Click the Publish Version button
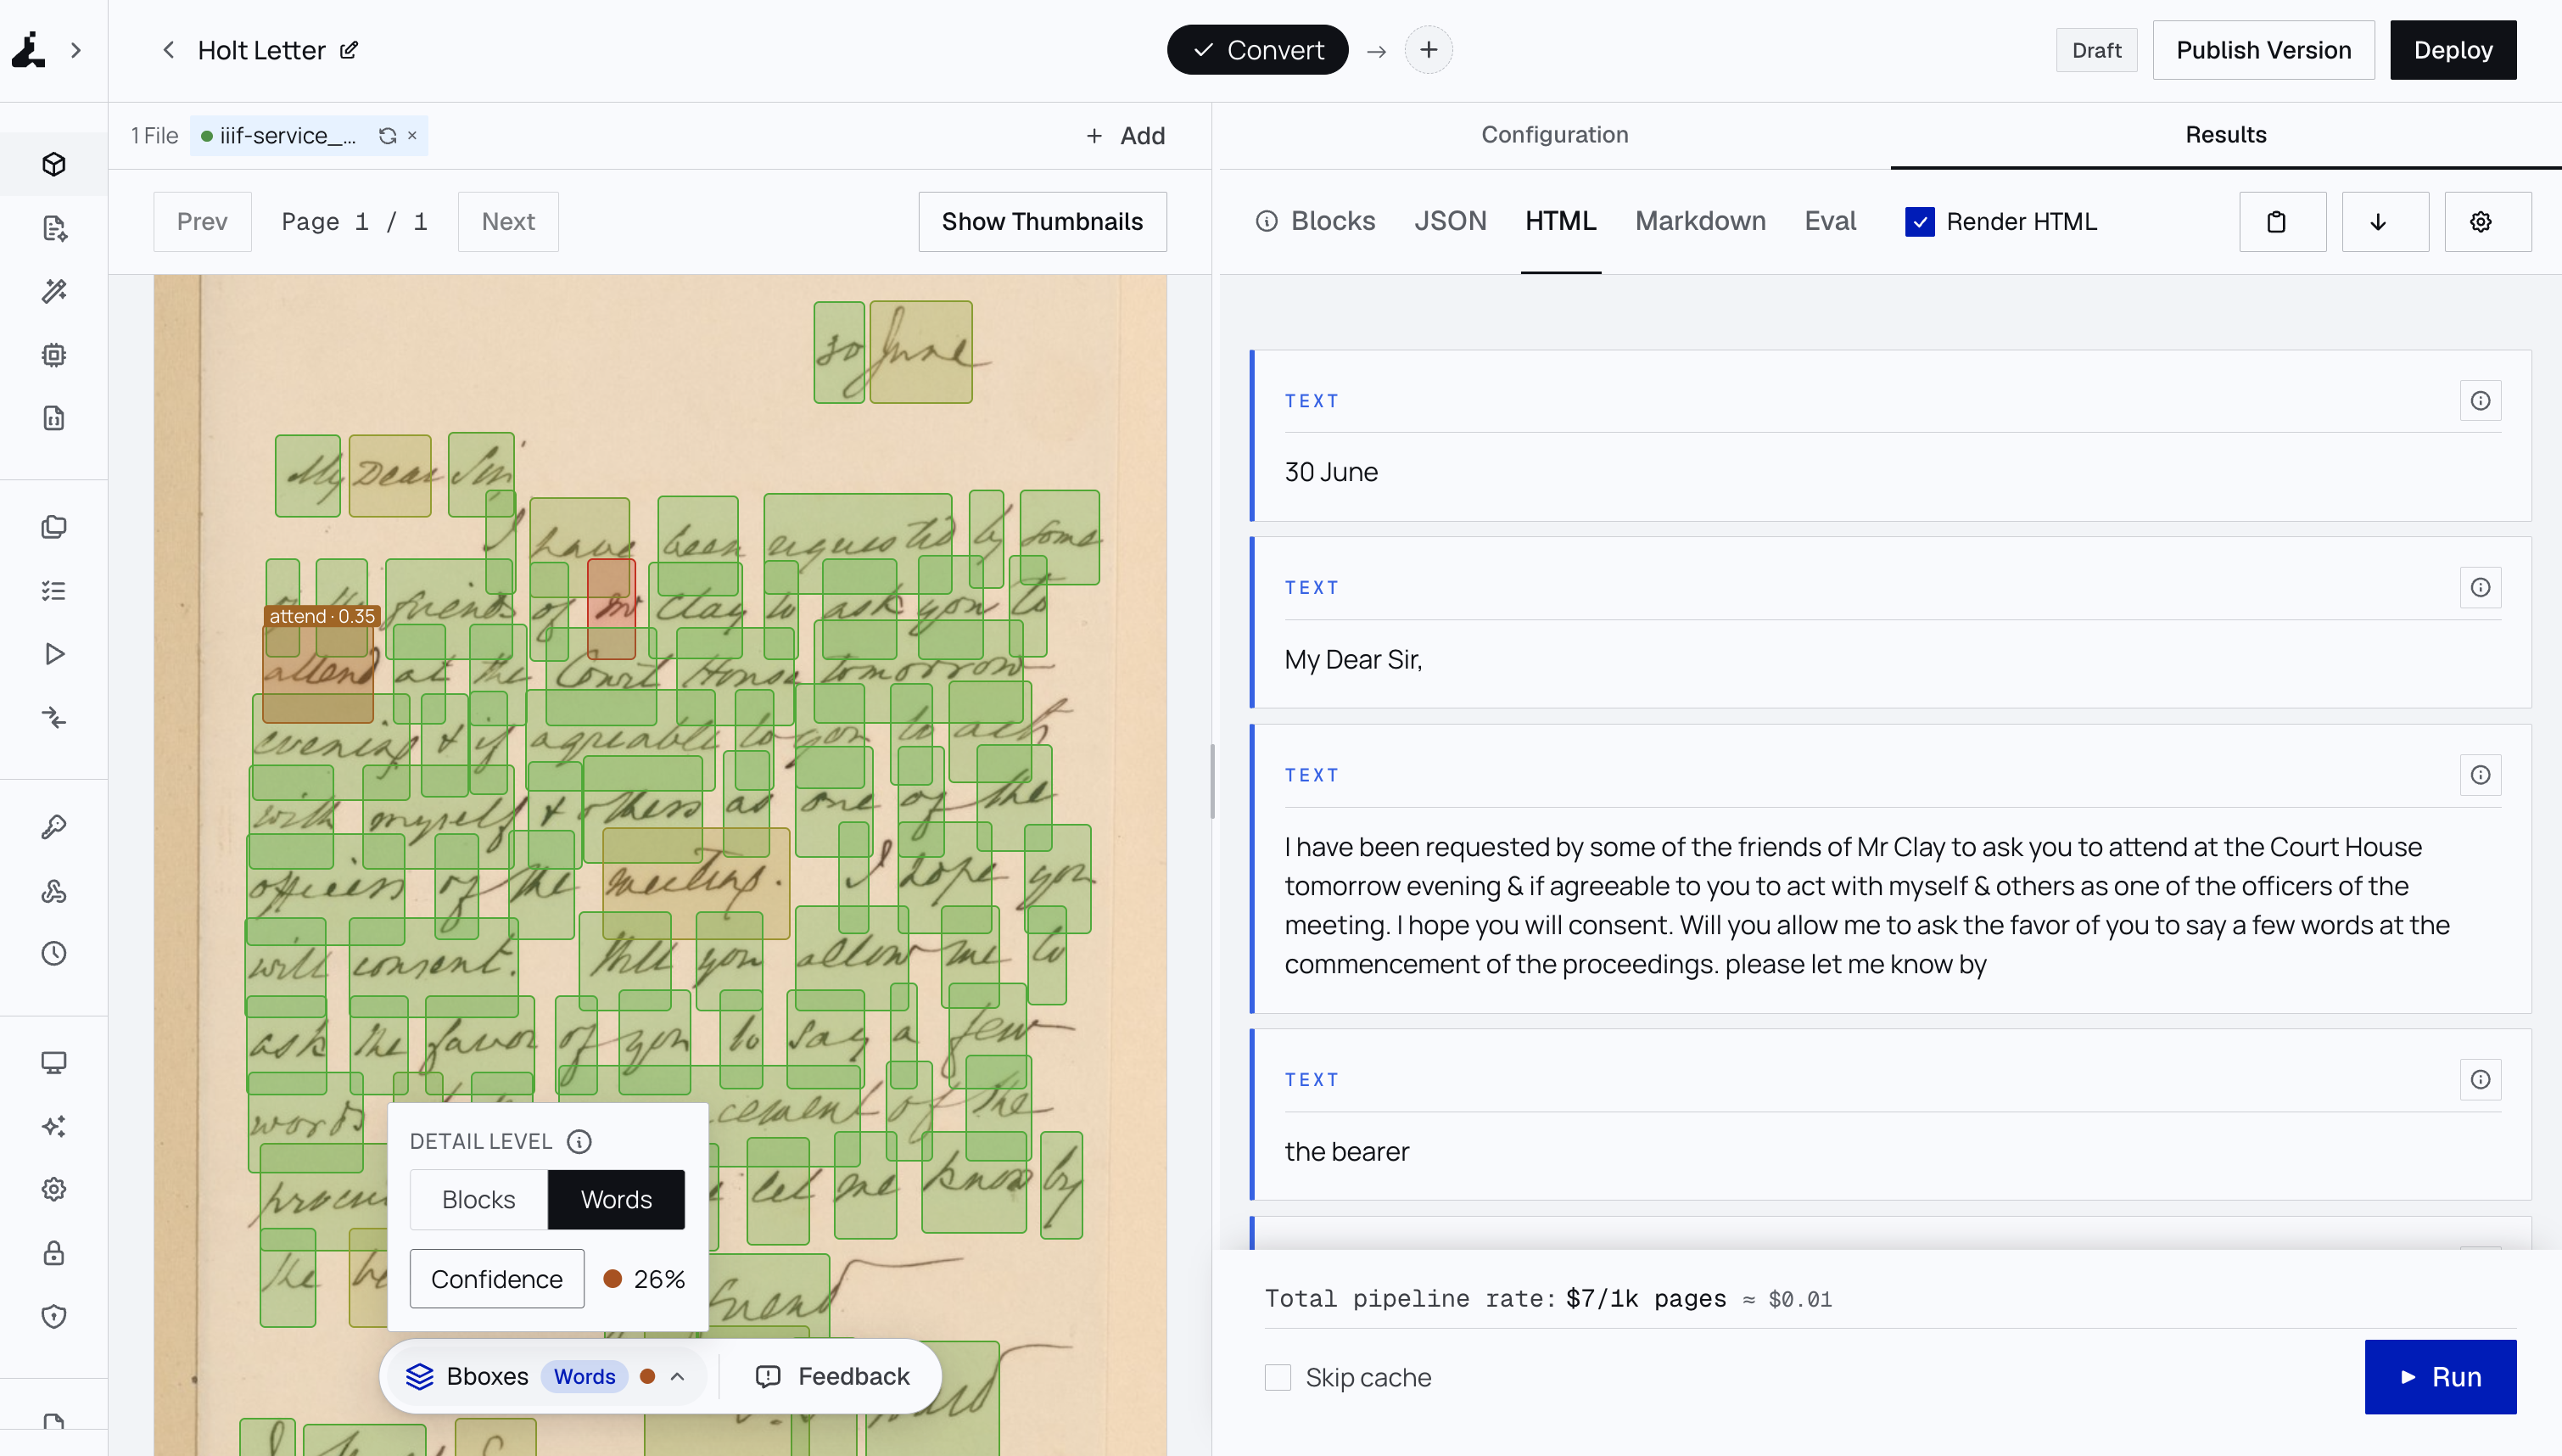 click(x=2263, y=50)
